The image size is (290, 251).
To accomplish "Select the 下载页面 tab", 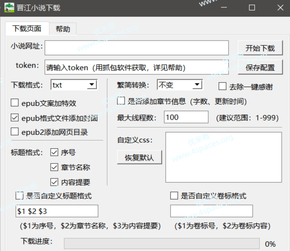I will [27, 29].
